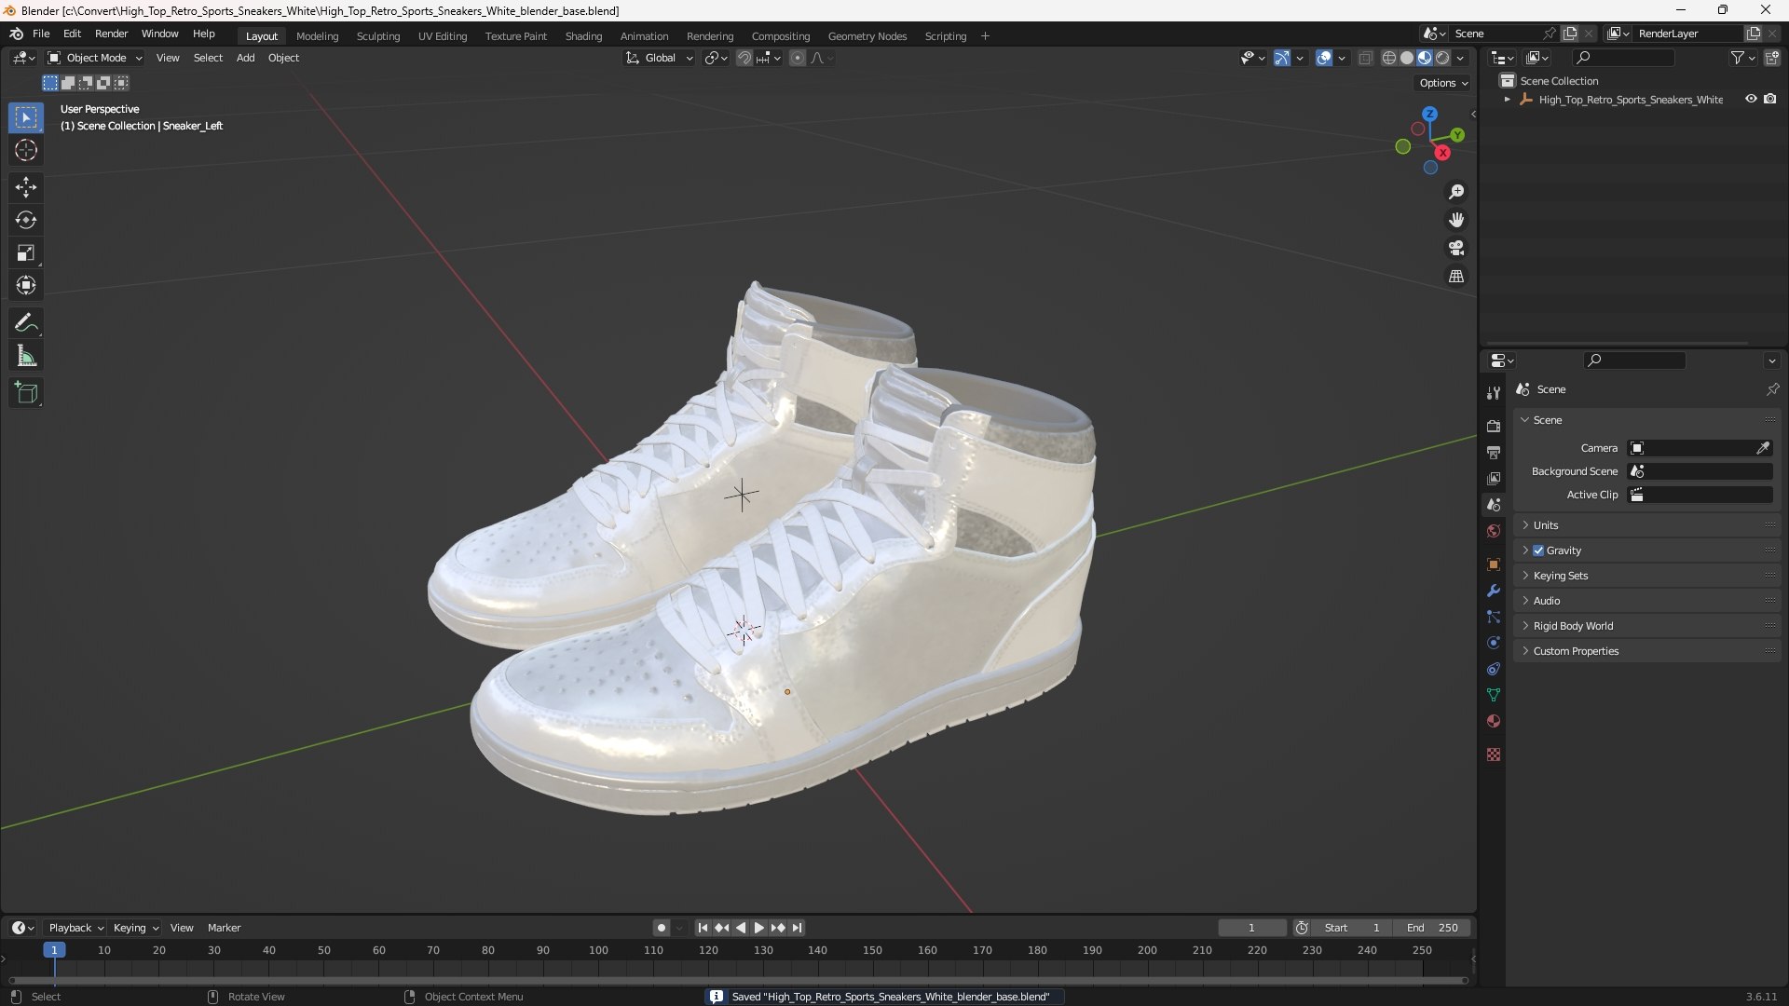
Task: Expand High_Top_Retro_Sports_Sneakers_White collection tree
Action: tap(1508, 100)
